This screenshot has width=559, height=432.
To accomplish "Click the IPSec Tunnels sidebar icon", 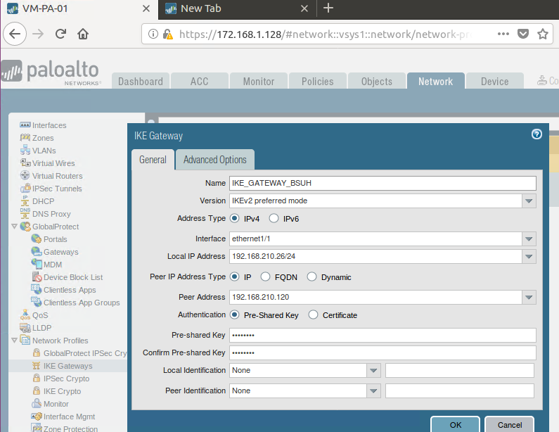I will [26, 189].
